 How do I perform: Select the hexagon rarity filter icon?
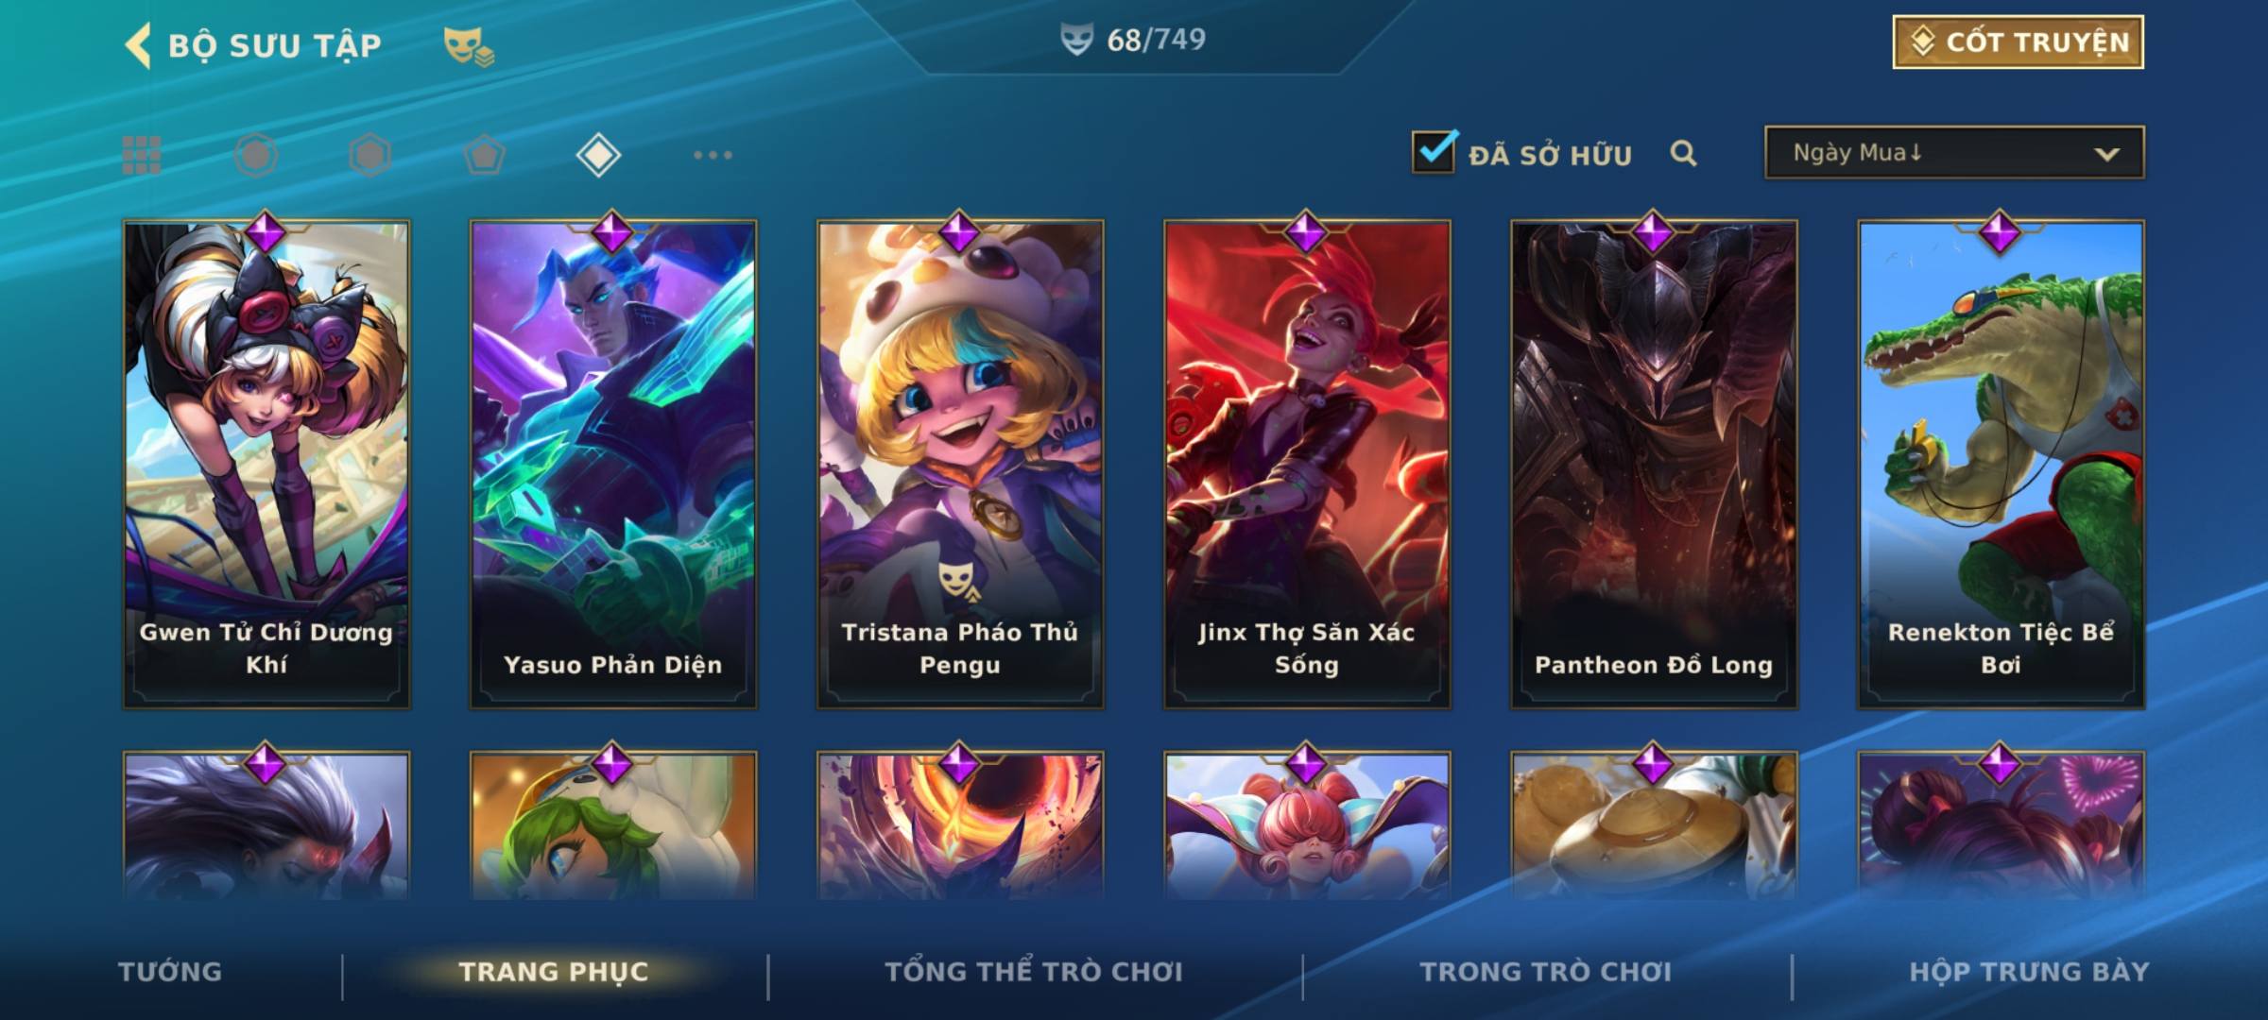pos(369,155)
